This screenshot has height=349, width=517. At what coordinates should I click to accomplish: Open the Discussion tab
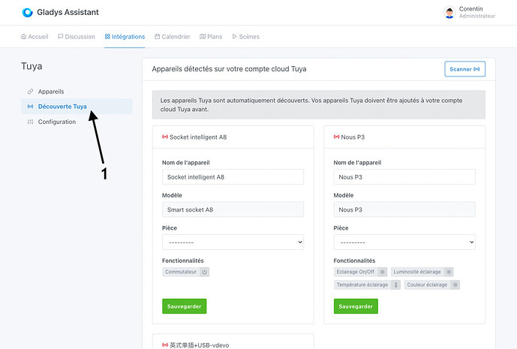77,36
